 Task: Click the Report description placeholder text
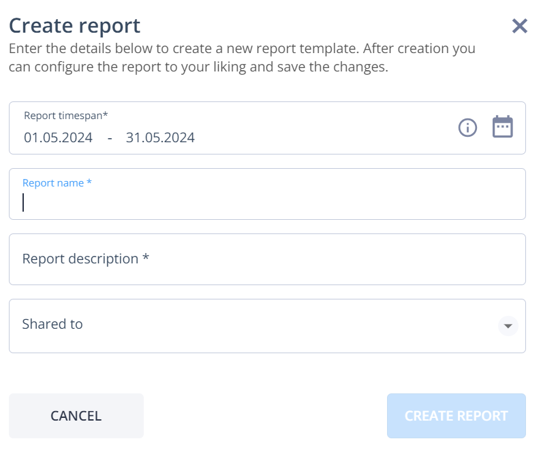86,259
